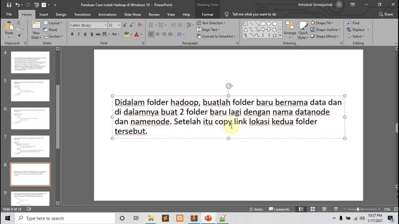399x224 pixels.
Task: Open the Arrange options
Action: tap(290, 30)
